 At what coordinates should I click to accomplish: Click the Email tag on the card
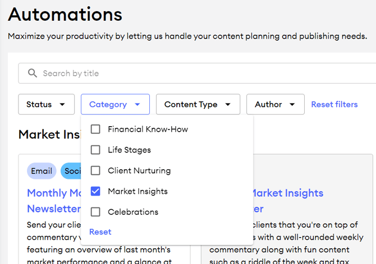click(x=42, y=171)
